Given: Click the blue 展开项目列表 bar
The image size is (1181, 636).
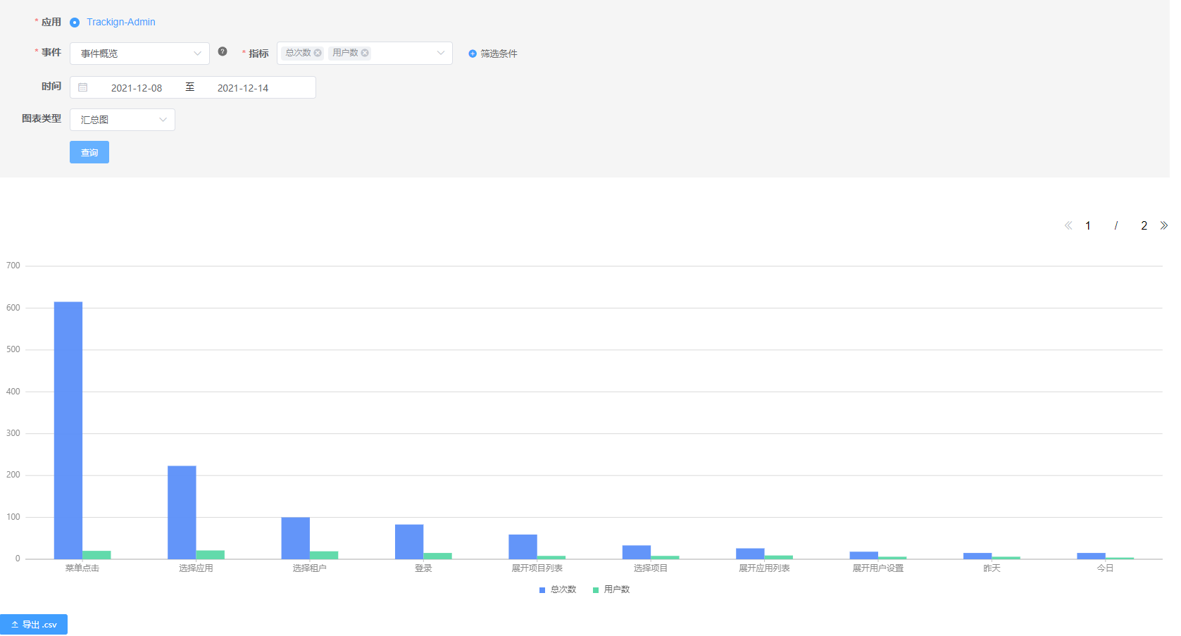Looking at the screenshot, I should (523, 547).
